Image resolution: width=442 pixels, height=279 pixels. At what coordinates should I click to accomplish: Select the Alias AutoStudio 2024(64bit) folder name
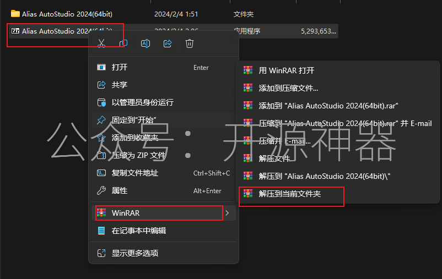point(67,14)
